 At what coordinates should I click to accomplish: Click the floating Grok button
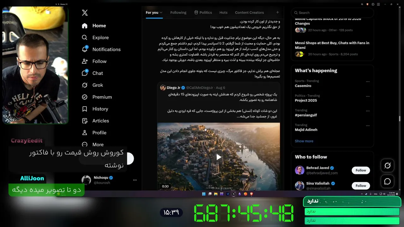pyautogui.click(x=388, y=166)
